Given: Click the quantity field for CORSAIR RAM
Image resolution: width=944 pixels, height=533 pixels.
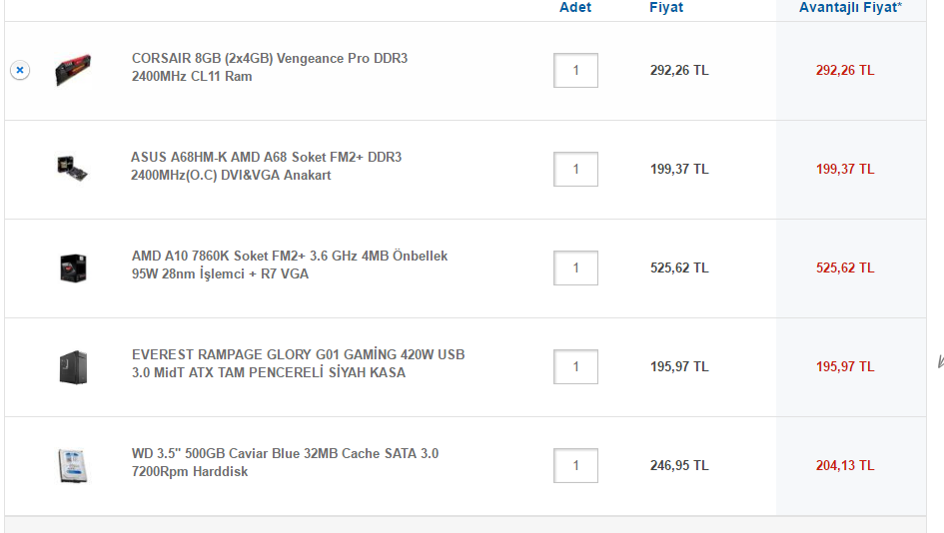Looking at the screenshot, I should (575, 71).
